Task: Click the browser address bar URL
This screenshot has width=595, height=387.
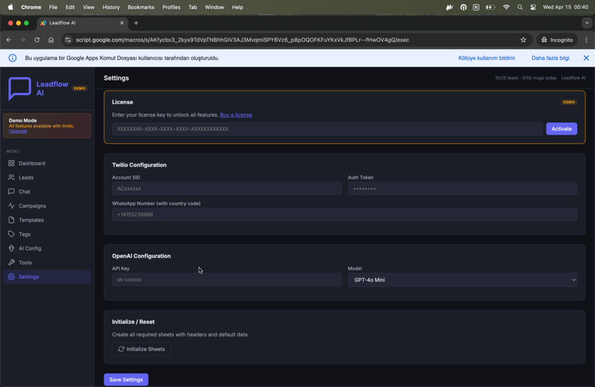Action: [242, 40]
